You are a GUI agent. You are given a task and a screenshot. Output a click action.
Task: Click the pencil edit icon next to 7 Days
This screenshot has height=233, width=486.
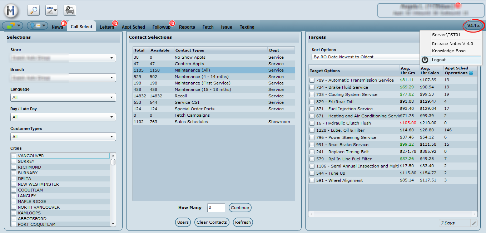[474, 223]
